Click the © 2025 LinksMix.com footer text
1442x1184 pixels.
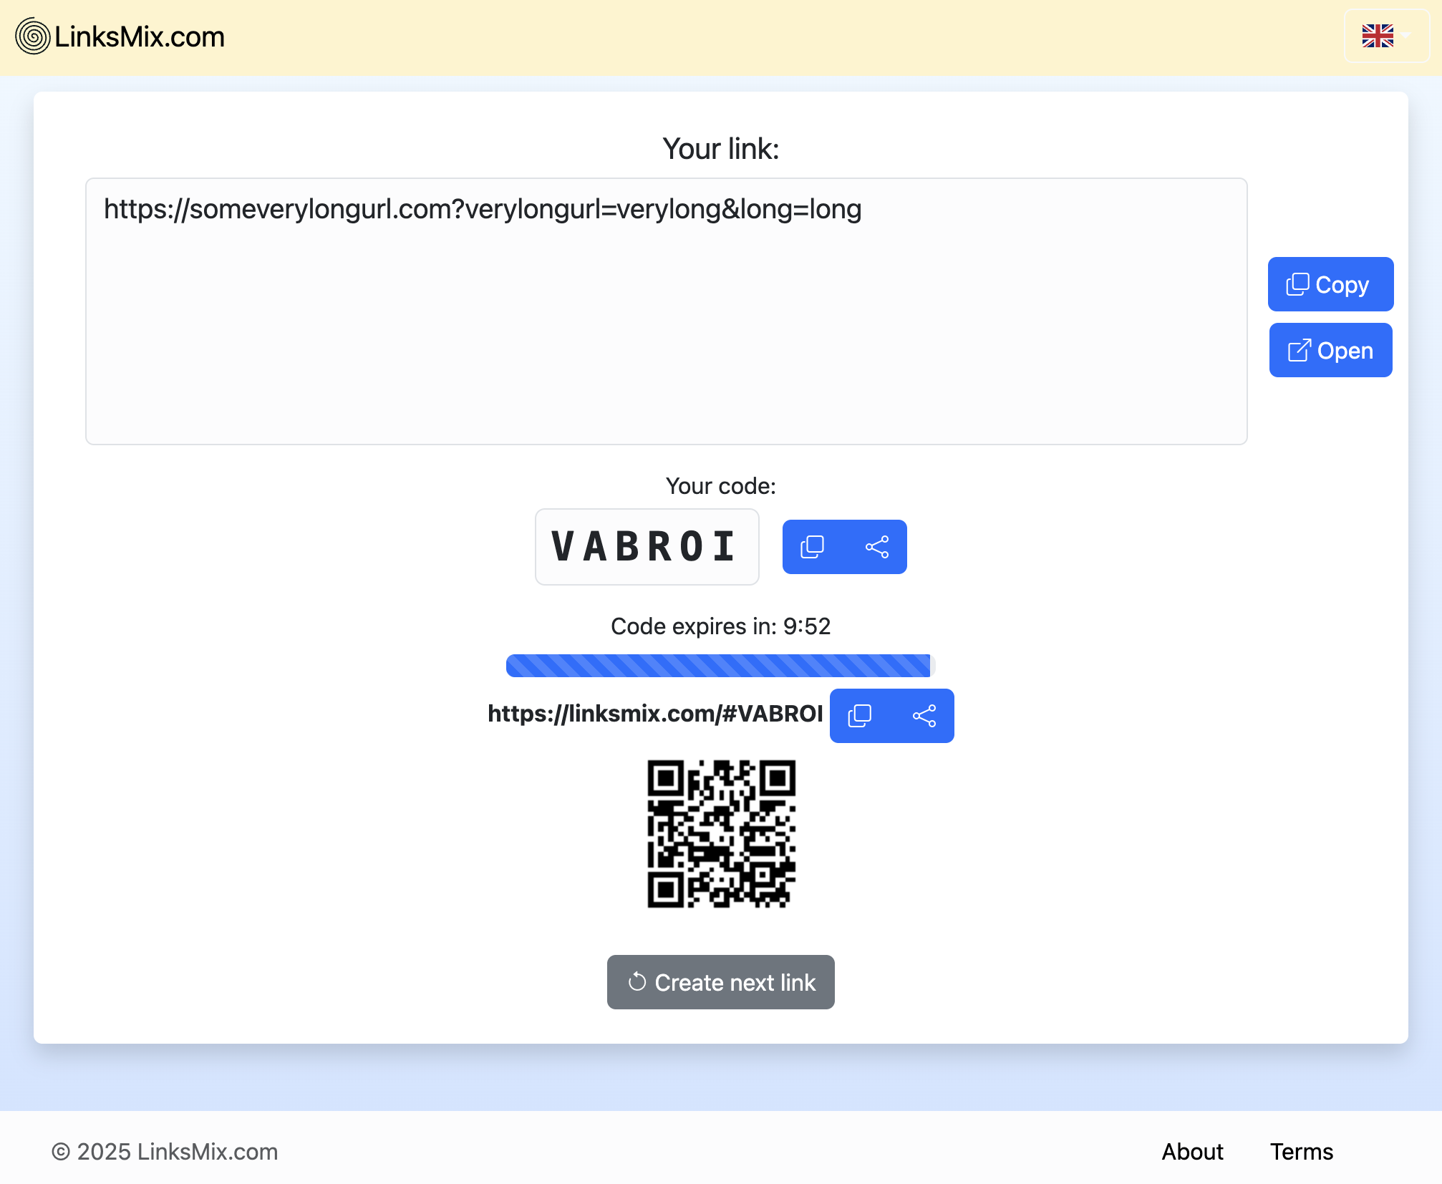click(x=165, y=1152)
